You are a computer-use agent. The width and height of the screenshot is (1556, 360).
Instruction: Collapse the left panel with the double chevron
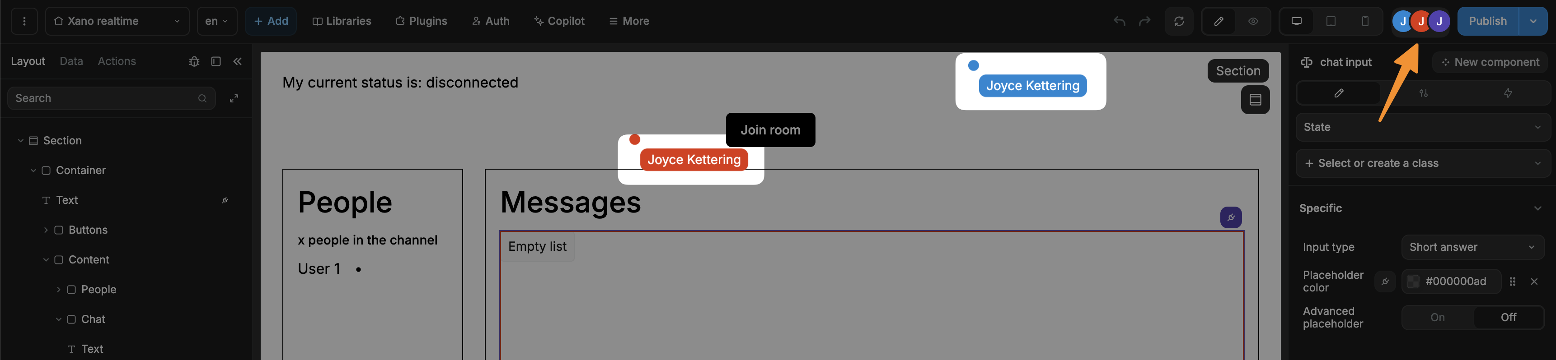tap(237, 61)
